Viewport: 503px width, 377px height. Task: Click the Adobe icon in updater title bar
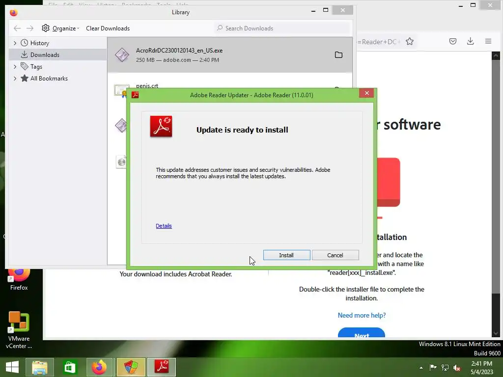[x=135, y=95]
